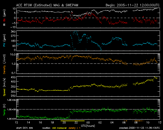Click the '(km/s)' unit of the Speed axis
The height and width of the screenshot is (130, 163).
[4, 83]
